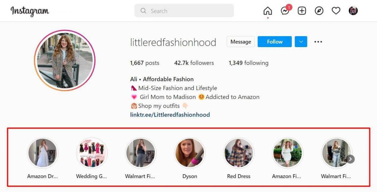
Task: Message littleredfashionhood
Action: 240,42
